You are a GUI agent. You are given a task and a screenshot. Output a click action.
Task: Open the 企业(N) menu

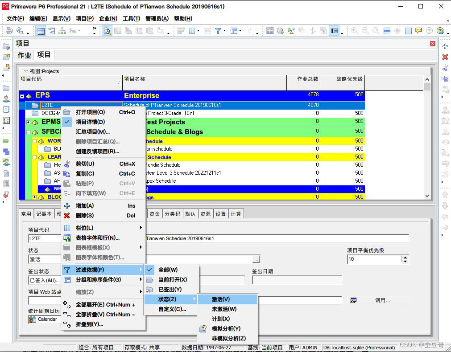(108, 18)
